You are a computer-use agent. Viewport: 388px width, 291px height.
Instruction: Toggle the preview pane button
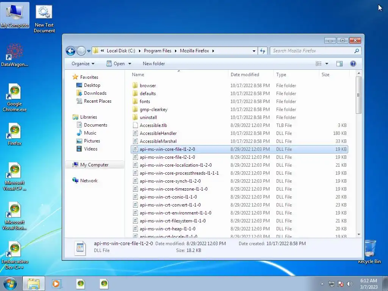[339, 64]
